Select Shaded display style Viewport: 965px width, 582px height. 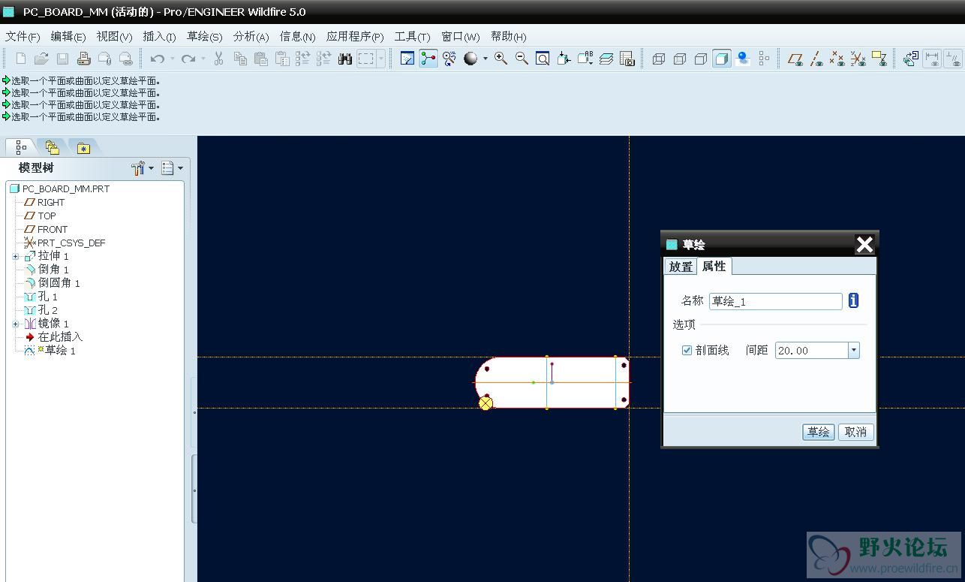click(722, 59)
